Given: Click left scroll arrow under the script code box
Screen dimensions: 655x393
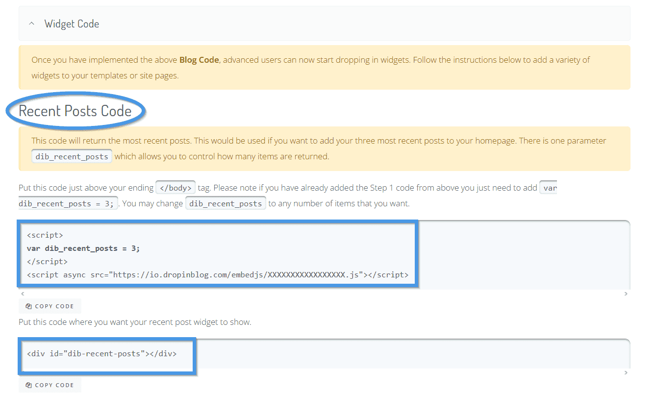Looking at the screenshot, I should 22,294.
